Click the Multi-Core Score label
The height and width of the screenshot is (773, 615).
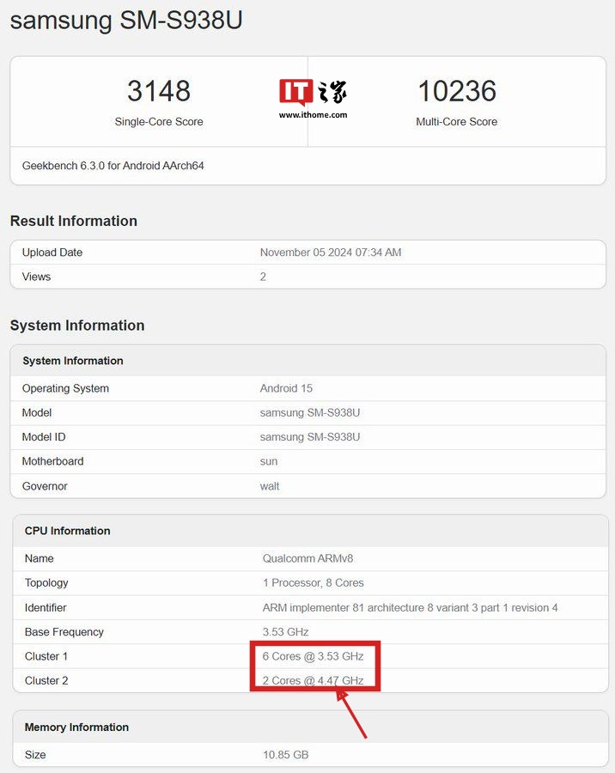[457, 122]
